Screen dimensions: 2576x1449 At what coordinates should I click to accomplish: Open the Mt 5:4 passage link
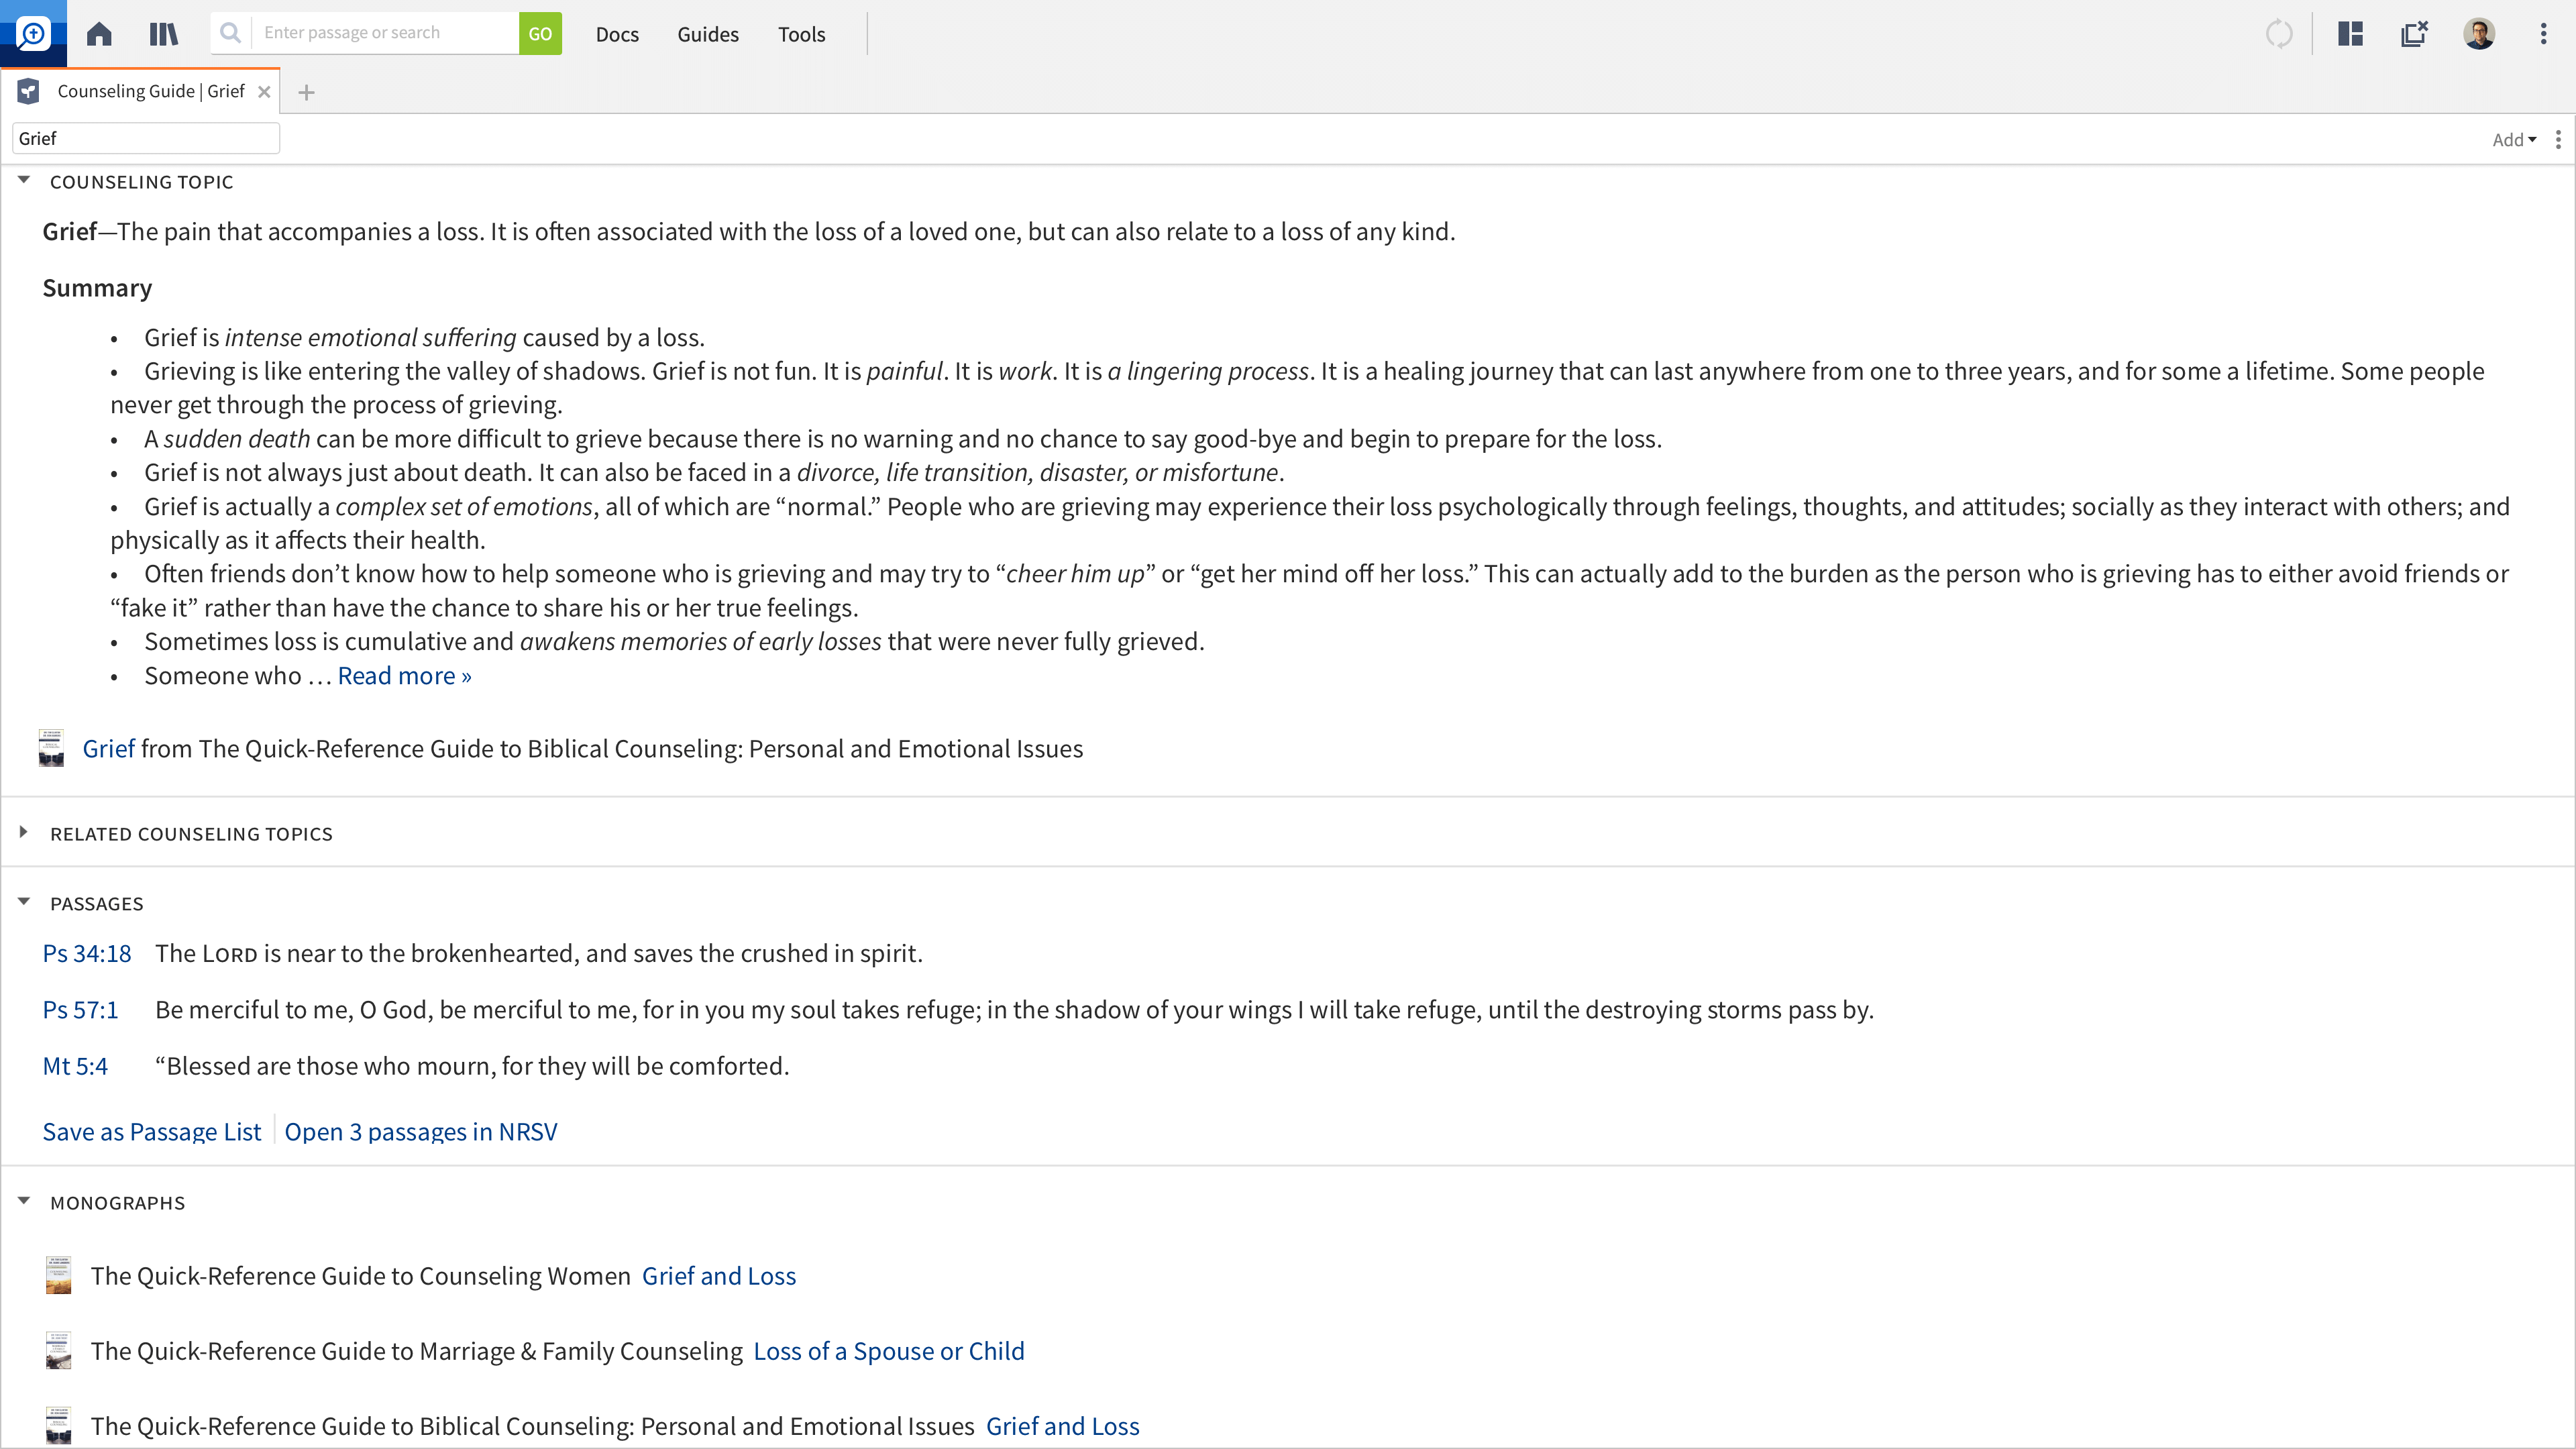click(x=75, y=1066)
